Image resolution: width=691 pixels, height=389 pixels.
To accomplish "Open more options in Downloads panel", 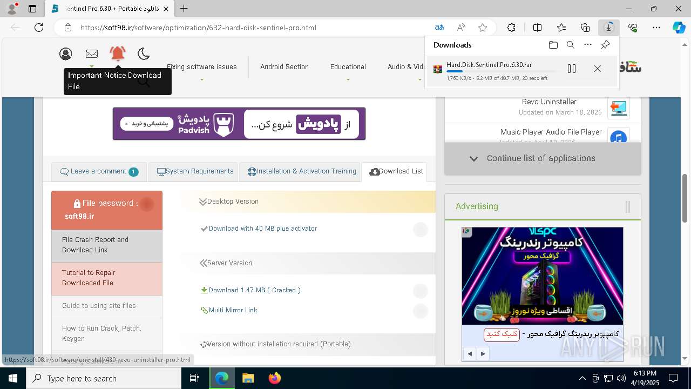I will tap(588, 45).
